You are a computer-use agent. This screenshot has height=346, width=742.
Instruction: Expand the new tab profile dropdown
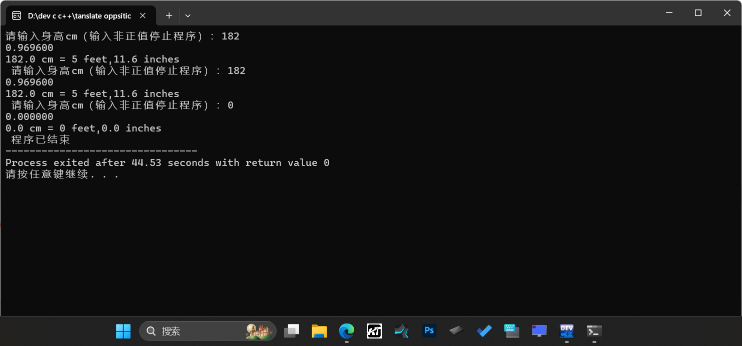click(x=188, y=16)
